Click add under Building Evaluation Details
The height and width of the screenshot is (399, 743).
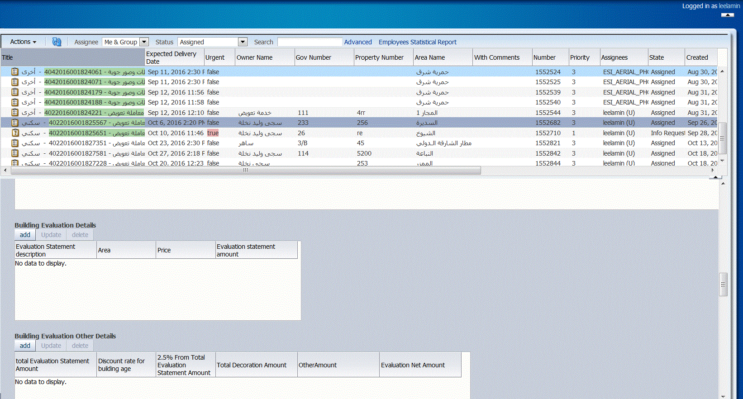(25, 235)
